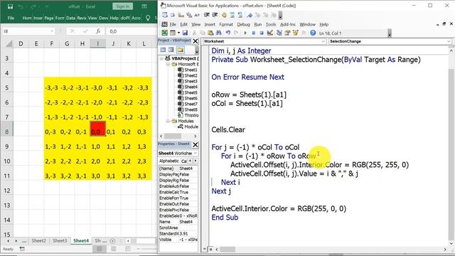Collapse Microsoft Excel Objects folder node
Image resolution: width=455 pixels, height=256 pixels.
pos(168,64)
